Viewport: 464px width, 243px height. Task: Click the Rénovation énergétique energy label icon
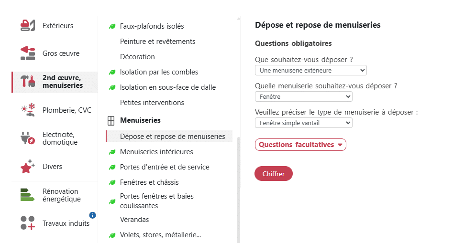[28, 195]
